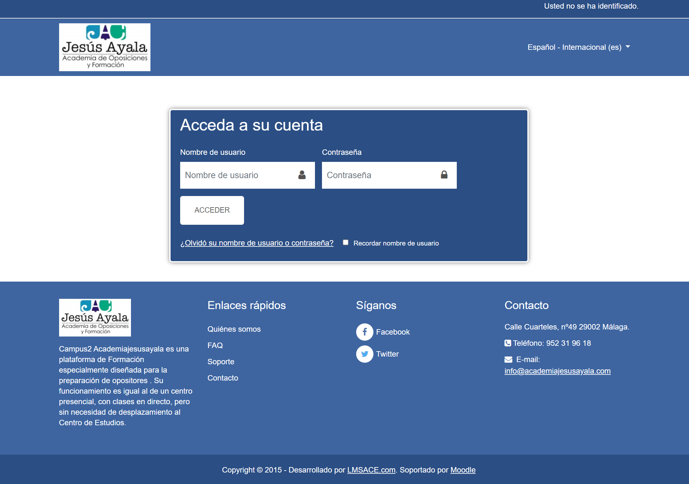This screenshot has height=484, width=689.
Task: Click the Contraseña input field
Action: pos(380,175)
